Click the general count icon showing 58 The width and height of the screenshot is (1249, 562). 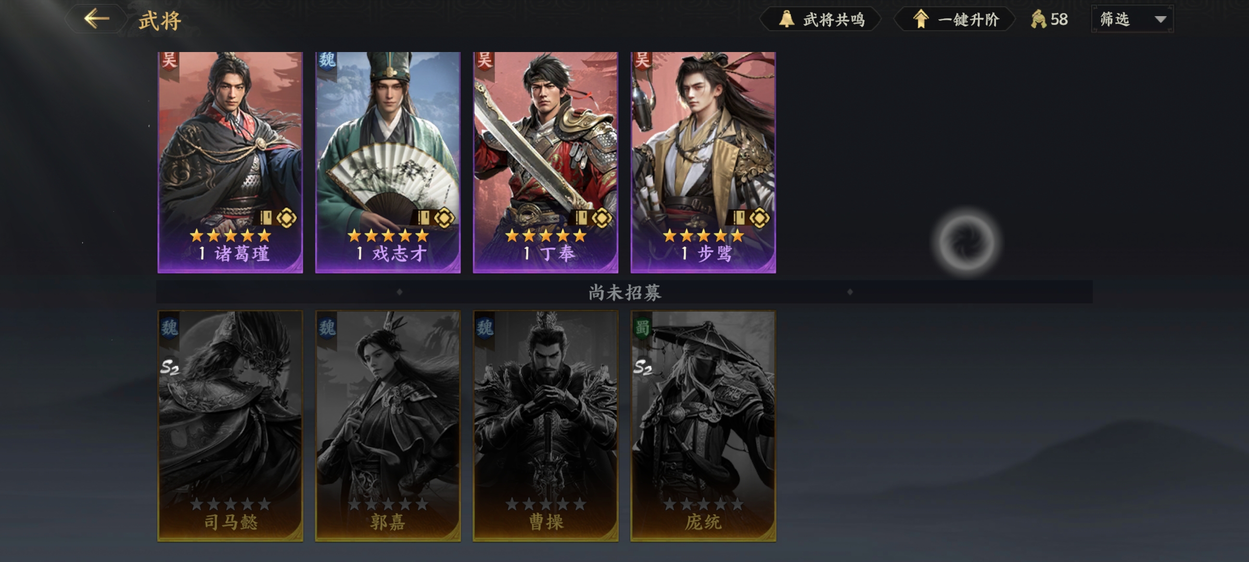click(x=1038, y=19)
